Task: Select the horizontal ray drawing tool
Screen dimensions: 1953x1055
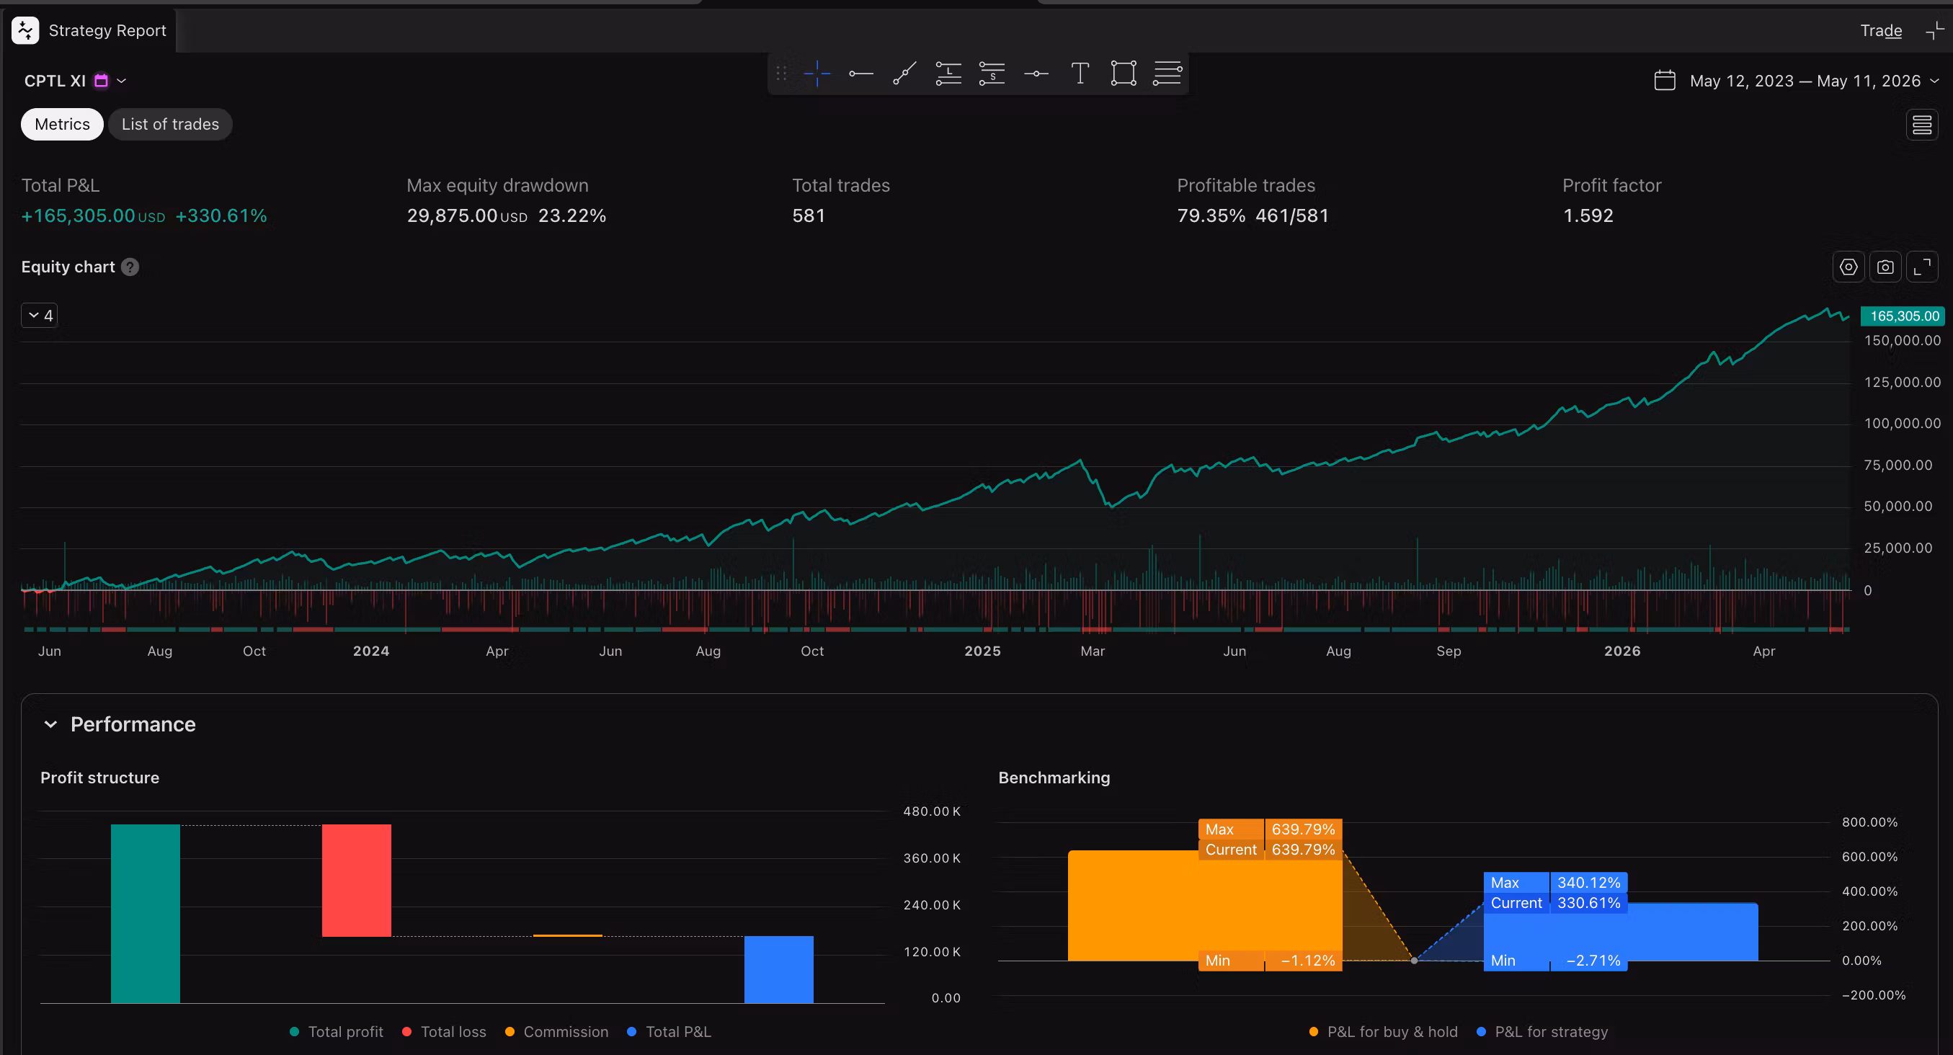Action: pyautogui.click(x=861, y=74)
